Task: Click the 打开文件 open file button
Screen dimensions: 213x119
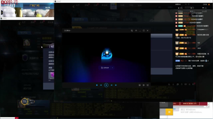Action: coord(105,68)
